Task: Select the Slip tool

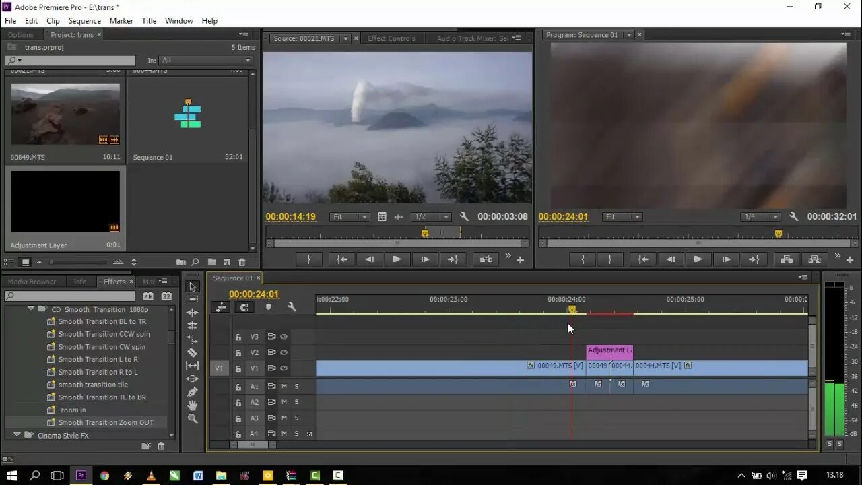Action: coord(193,366)
